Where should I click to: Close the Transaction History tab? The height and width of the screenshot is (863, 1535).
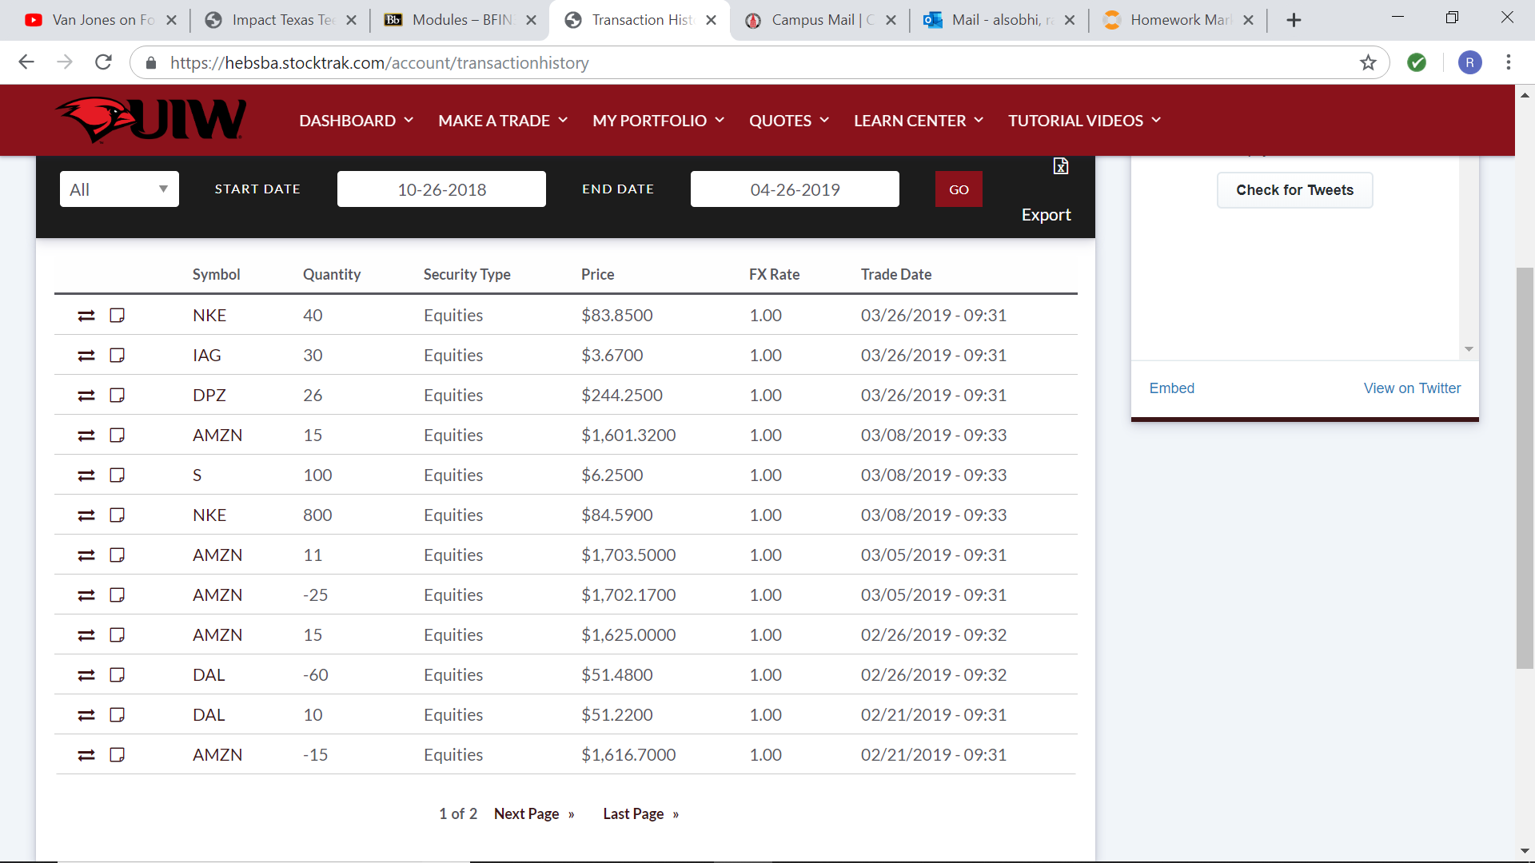tap(711, 20)
